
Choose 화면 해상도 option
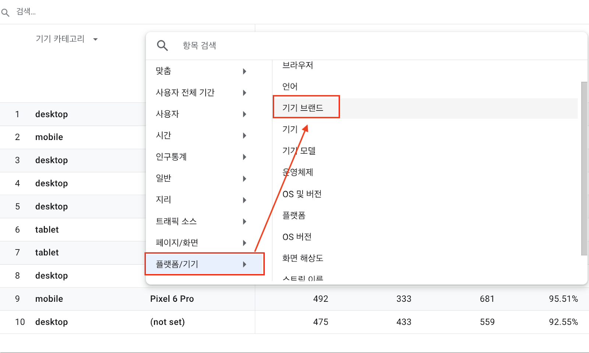[x=303, y=258]
